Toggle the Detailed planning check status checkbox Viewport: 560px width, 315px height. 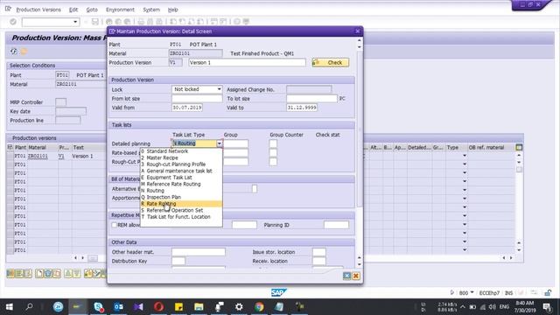[273, 143]
